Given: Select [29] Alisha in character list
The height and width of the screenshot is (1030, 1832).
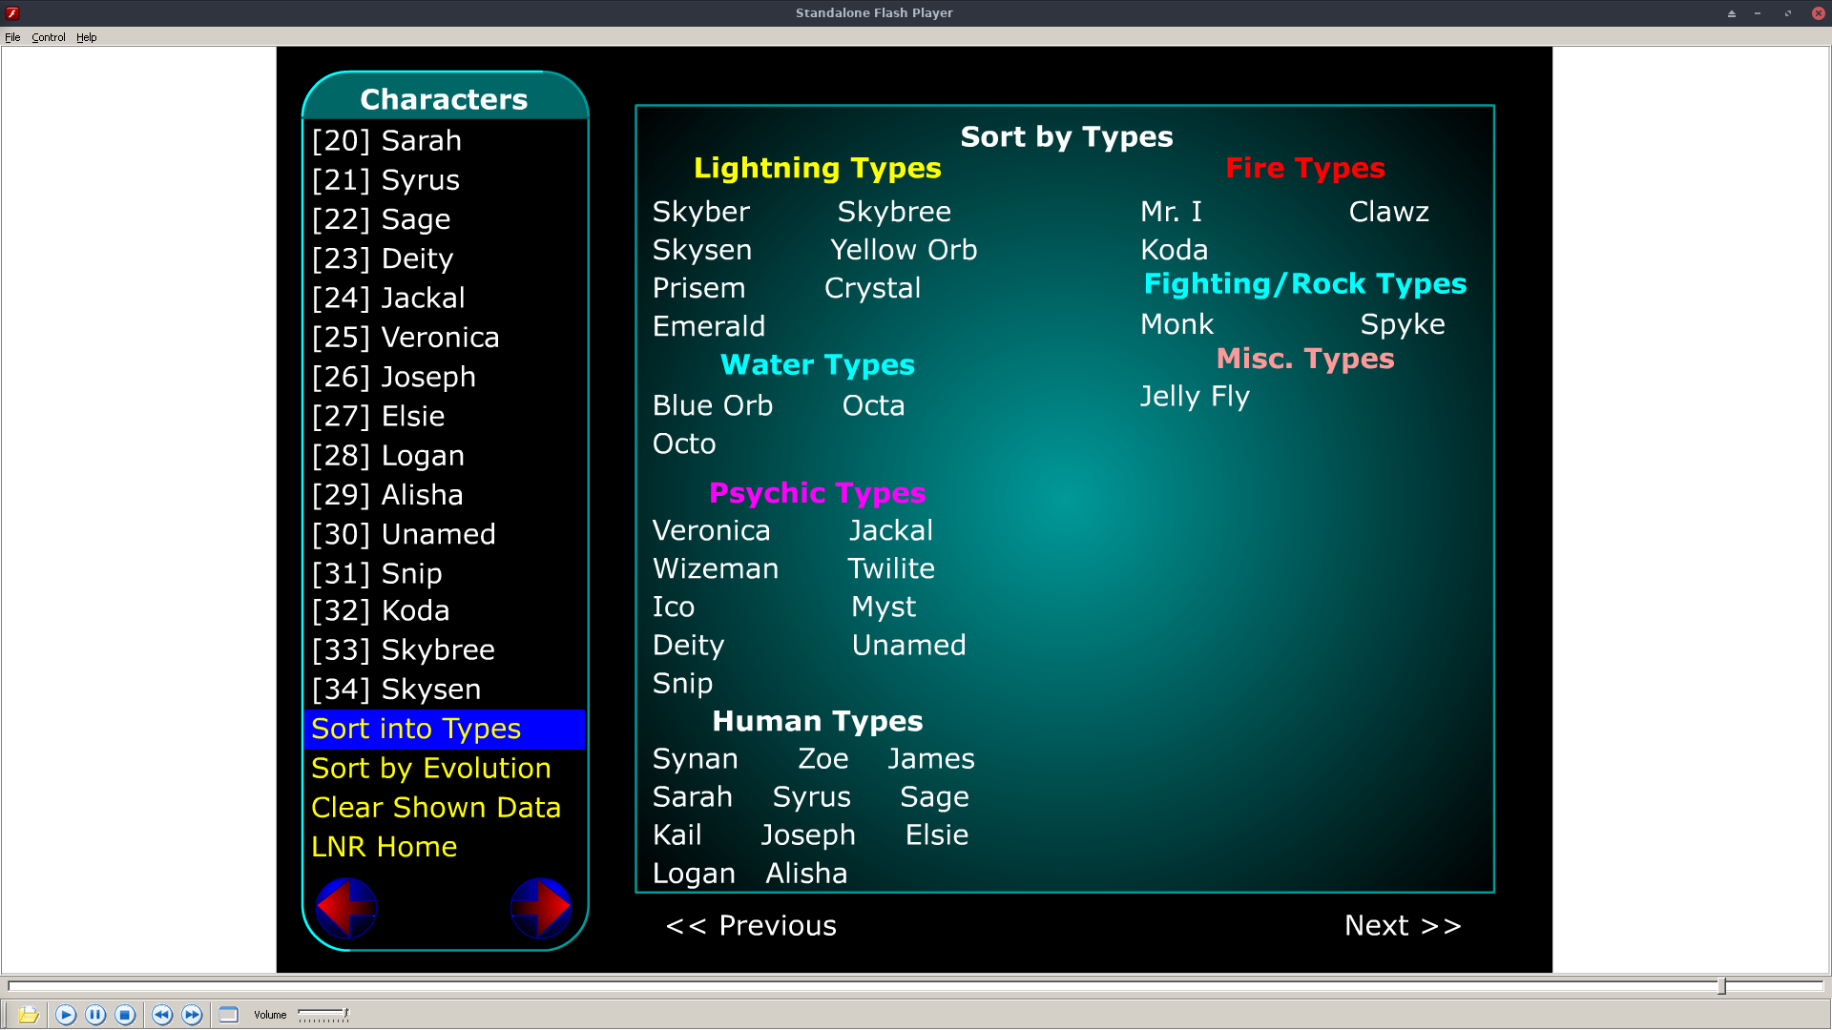Looking at the screenshot, I should (x=387, y=494).
